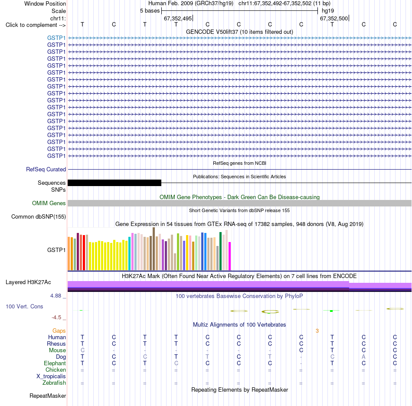The width and height of the screenshot is (412, 406).
Task: Click the Rhesus species label
Action: click(x=56, y=344)
